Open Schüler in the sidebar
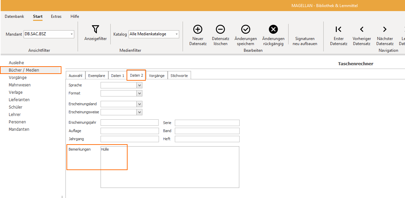The height and width of the screenshot is (198, 405). pyautogui.click(x=16, y=107)
